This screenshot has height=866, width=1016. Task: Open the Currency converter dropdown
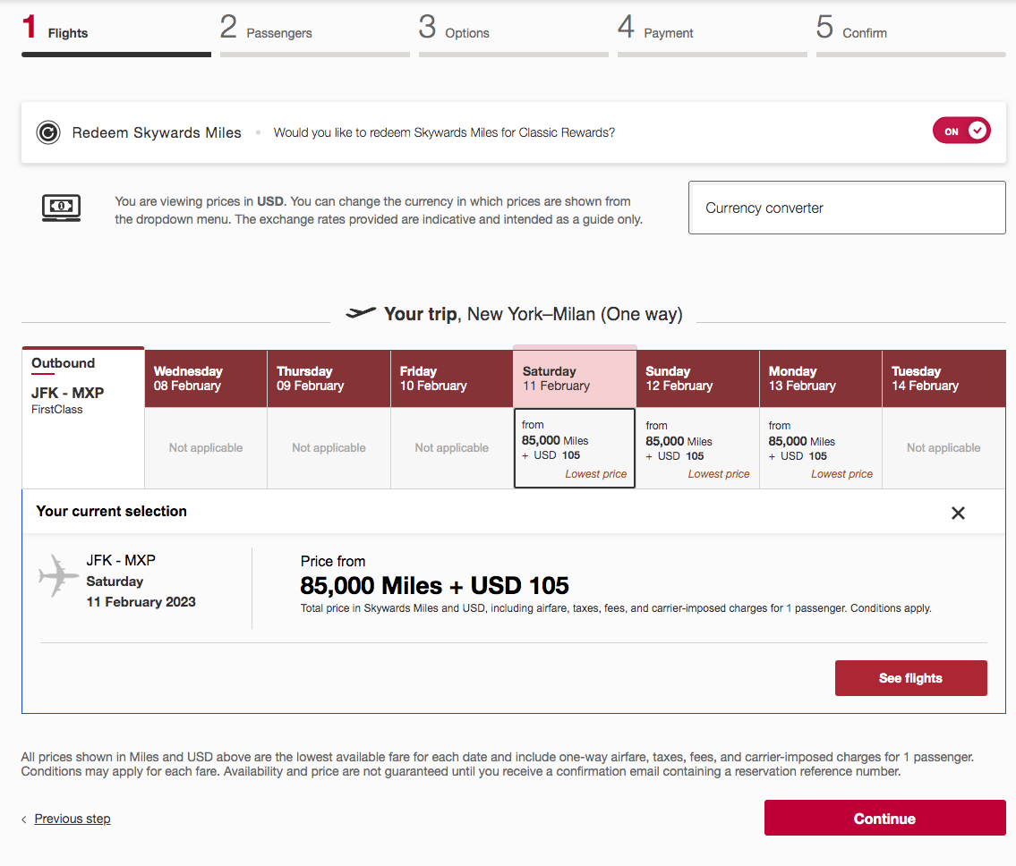(846, 208)
